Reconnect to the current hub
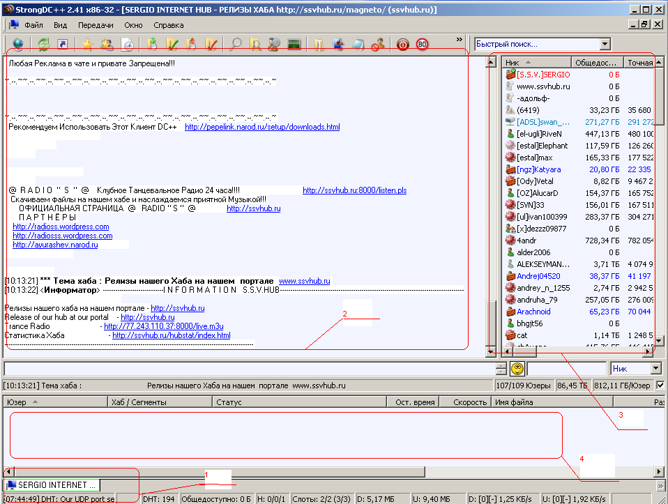Image resolution: width=668 pixels, height=504 pixels. (42, 43)
